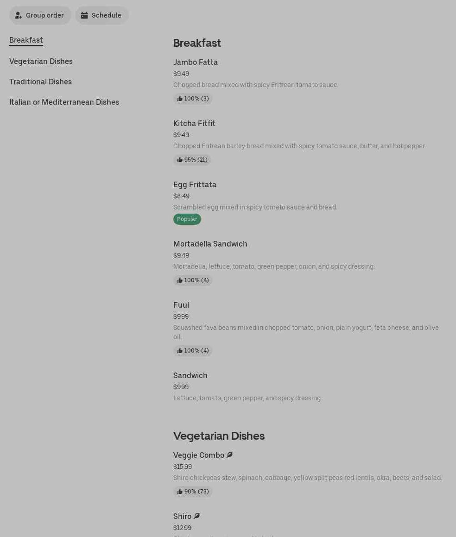Click the Mortadella Sandwich thumbs-up icon

click(180, 280)
